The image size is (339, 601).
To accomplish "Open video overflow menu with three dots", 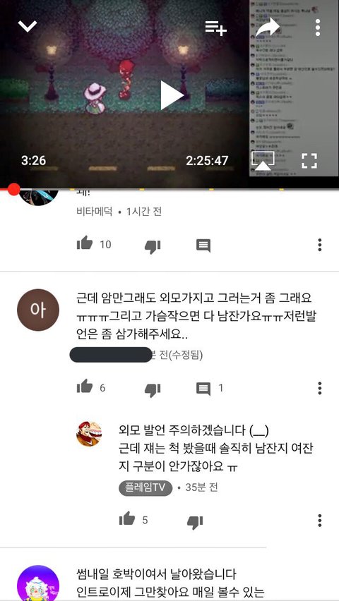I will pyautogui.click(x=318, y=28).
